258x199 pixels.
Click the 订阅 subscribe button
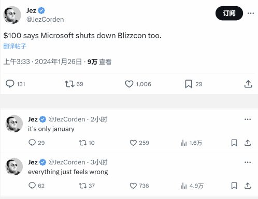pos(229,13)
